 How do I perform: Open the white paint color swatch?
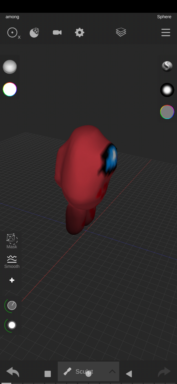(x=10, y=90)
